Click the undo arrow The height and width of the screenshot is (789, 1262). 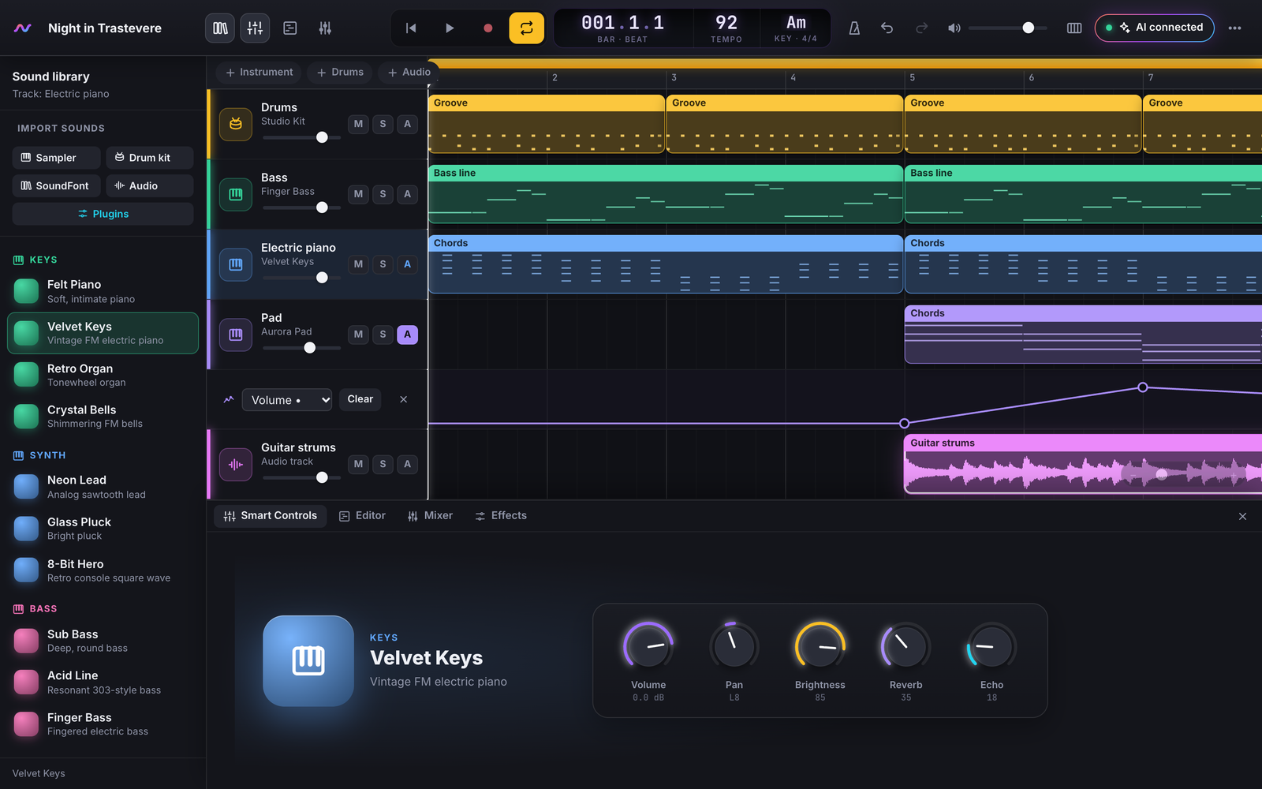[887, 28]
